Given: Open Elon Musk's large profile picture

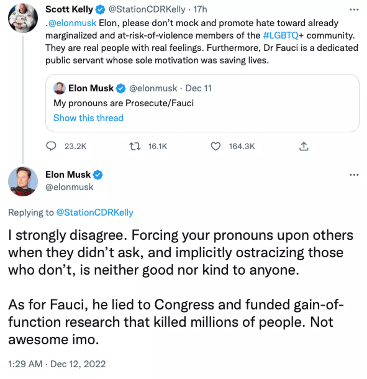Looking at the screenshot, I should coord(23,181).
